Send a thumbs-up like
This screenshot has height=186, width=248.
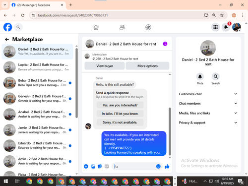(x=167, y=166)
